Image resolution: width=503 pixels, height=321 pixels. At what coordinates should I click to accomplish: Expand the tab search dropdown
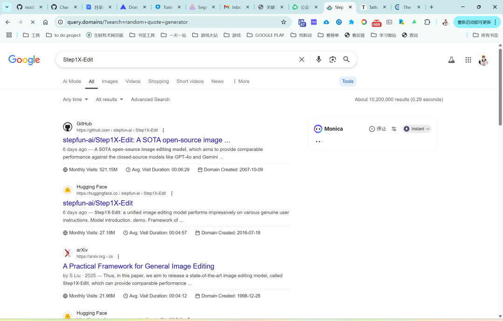7,7
